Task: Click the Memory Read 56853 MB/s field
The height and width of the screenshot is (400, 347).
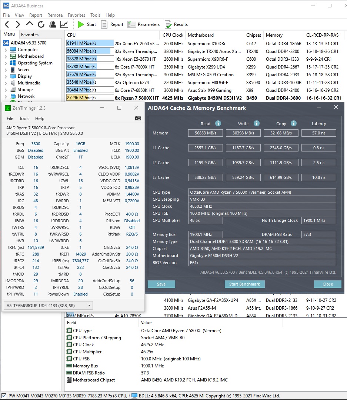Action: coord(206,133)
